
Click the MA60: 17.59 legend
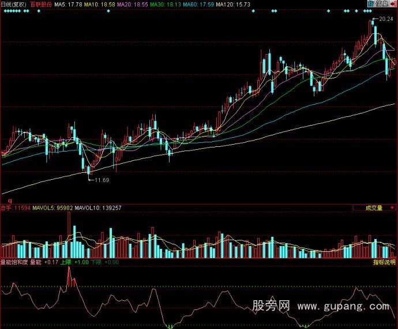[x=198, y=4]
